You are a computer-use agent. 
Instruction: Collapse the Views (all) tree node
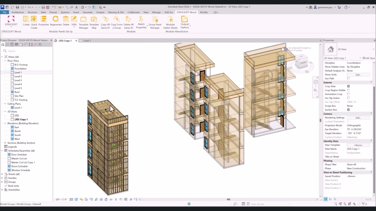coord(2,57)
